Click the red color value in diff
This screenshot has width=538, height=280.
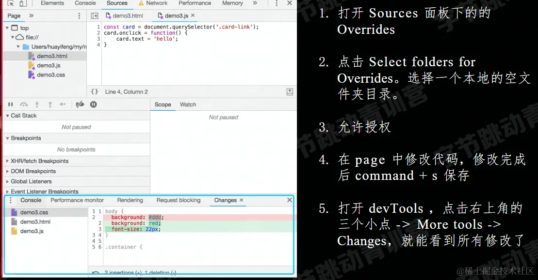[x=153, y=223]
